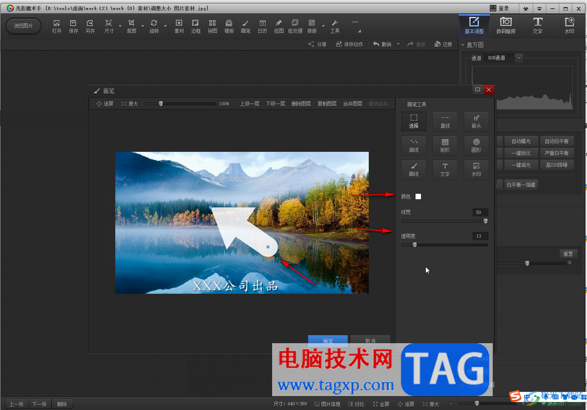Select the 曲线 curve drawing tool
Viewport: 587px width, 410px height.
(x=414, y=145)
